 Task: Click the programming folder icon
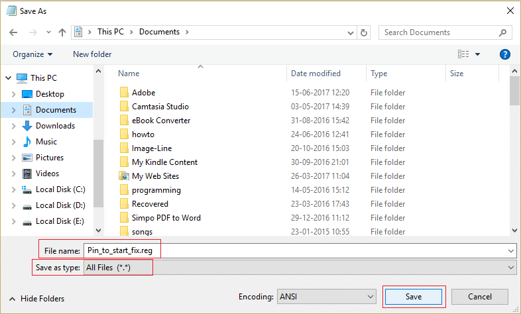coord(124,190)
